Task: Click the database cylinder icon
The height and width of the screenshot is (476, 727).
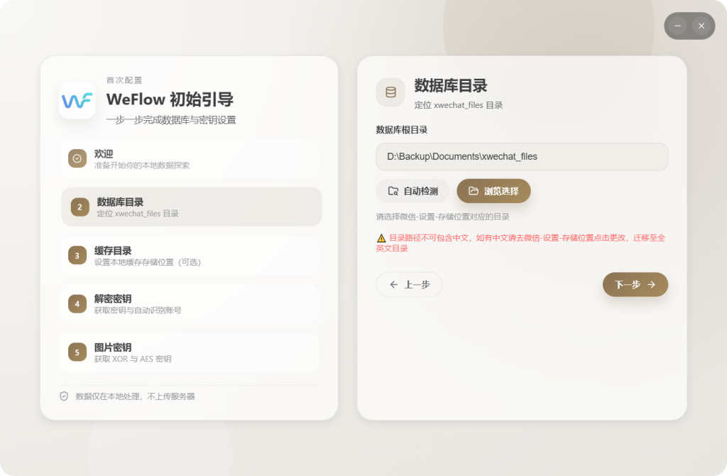Action: coord(390,92)
